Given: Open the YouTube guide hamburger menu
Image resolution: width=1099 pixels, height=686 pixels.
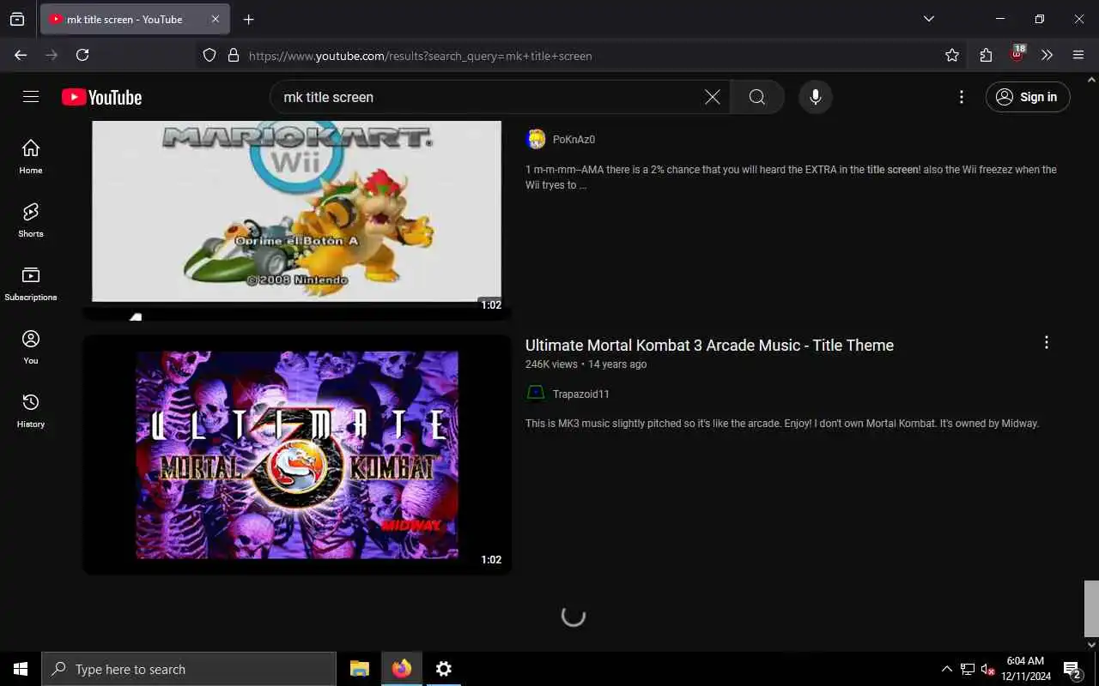Looking at the screenshot, I should (31, 97).
